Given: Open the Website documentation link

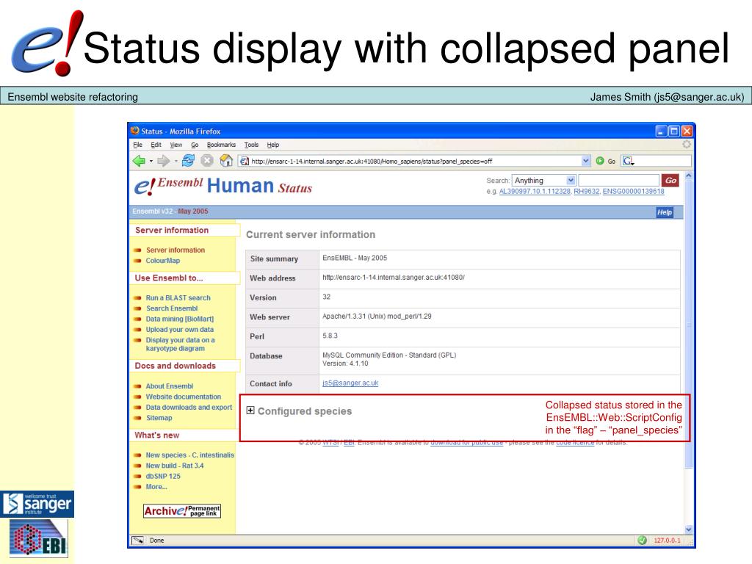Looking at the screenshot, I should pos(183,397).
